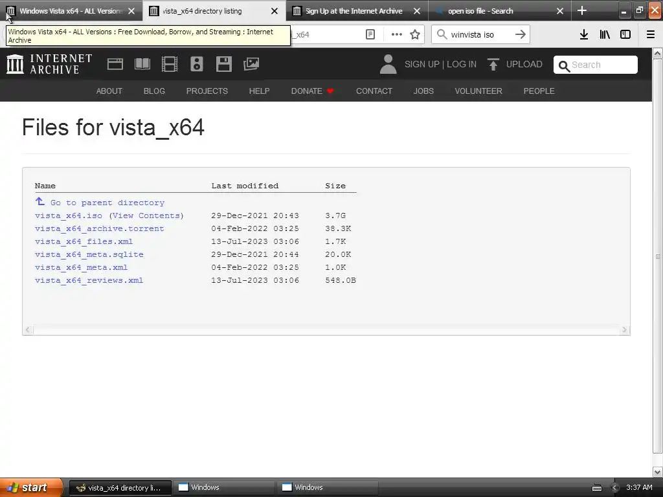Screen dimensions: 663x497
Task: Toggle the Firefox sidebar icon
Action: point(625,35)
